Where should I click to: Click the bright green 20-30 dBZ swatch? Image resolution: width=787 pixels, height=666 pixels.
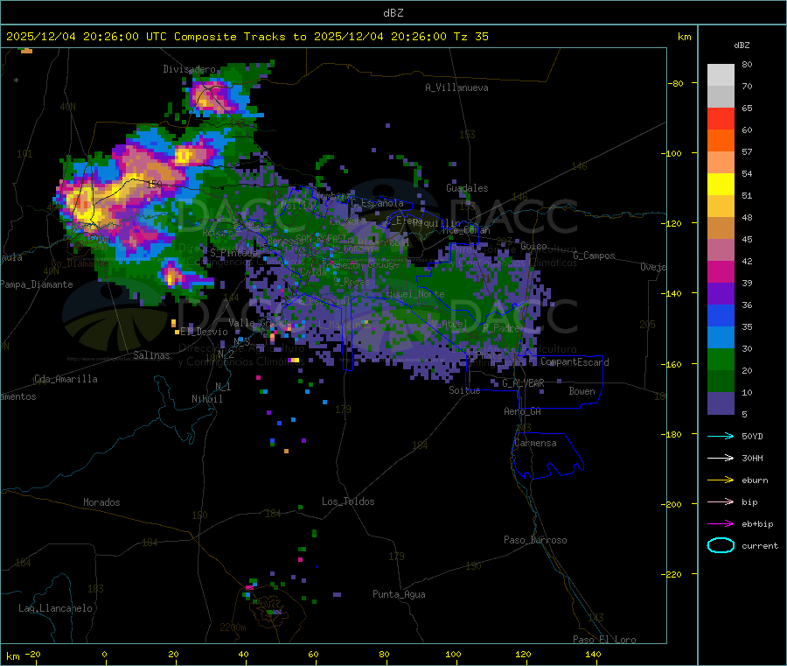click(x=721, y=359)
